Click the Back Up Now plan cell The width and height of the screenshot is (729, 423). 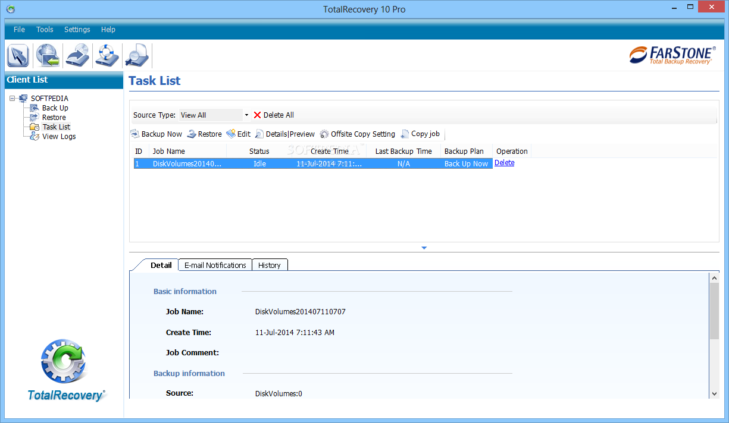tap(466, 163)
